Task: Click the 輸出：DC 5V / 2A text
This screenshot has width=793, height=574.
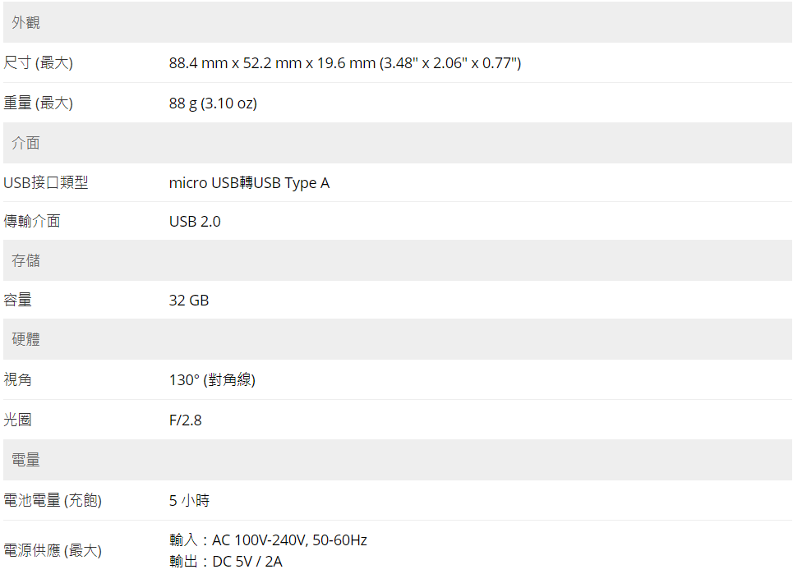Action: coord(225,562)
